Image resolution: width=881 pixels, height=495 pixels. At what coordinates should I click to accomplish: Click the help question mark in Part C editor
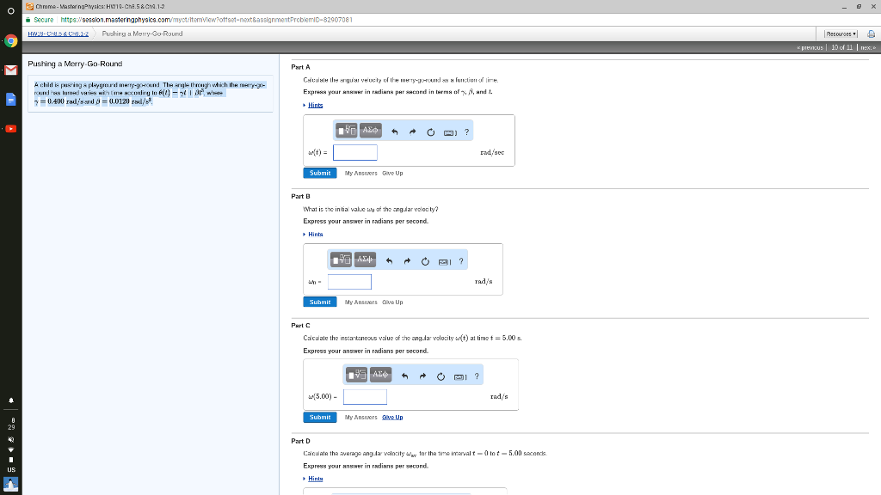[476, 376]
